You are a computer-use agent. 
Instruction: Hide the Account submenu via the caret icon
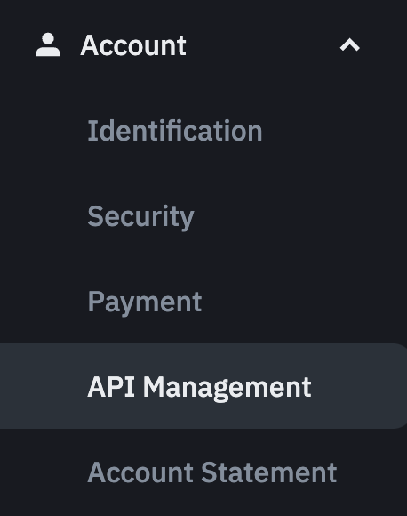tap(350, 45)
